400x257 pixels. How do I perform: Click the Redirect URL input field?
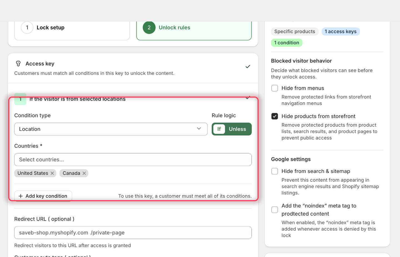(133, 233)
